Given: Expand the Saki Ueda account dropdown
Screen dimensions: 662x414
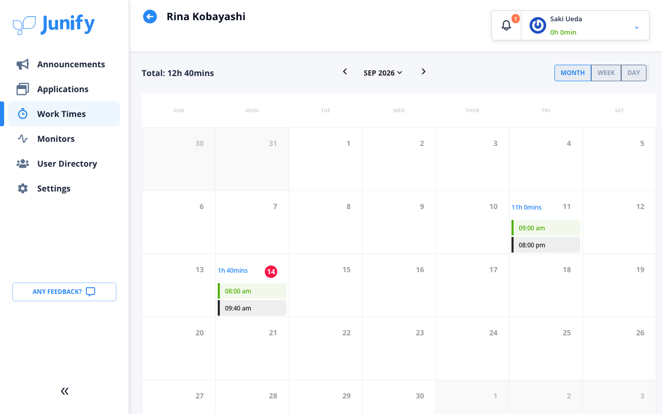Looking at the screenshot, I should (637, 27).
